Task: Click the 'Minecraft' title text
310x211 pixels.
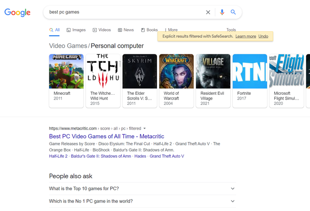Action: tap(62, 93)
